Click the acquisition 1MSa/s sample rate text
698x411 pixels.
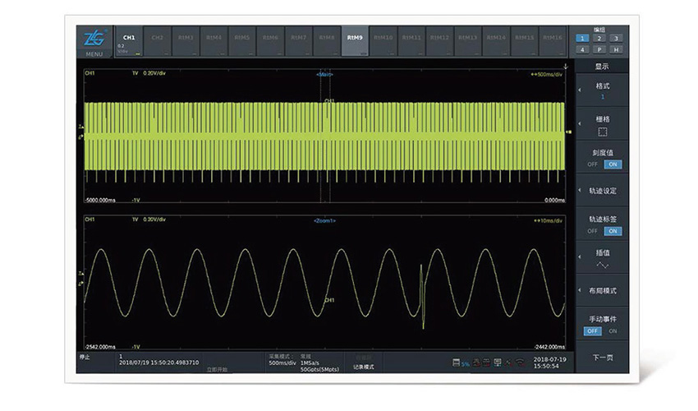(310, 363)
